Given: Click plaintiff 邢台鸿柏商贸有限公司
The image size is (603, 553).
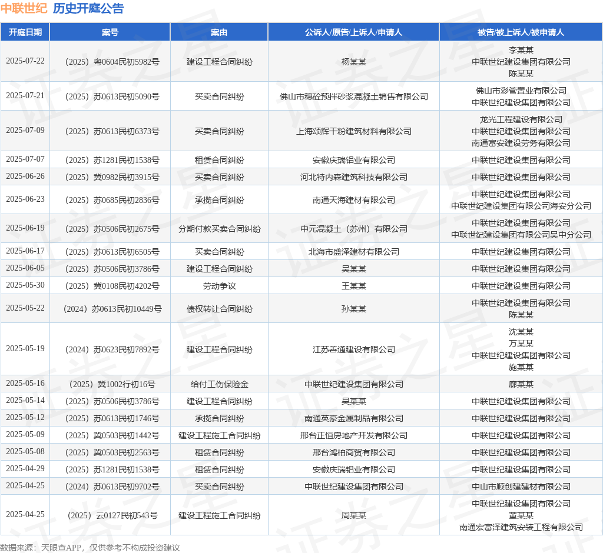Looking at the screenshot, I should tap(354, 452).
